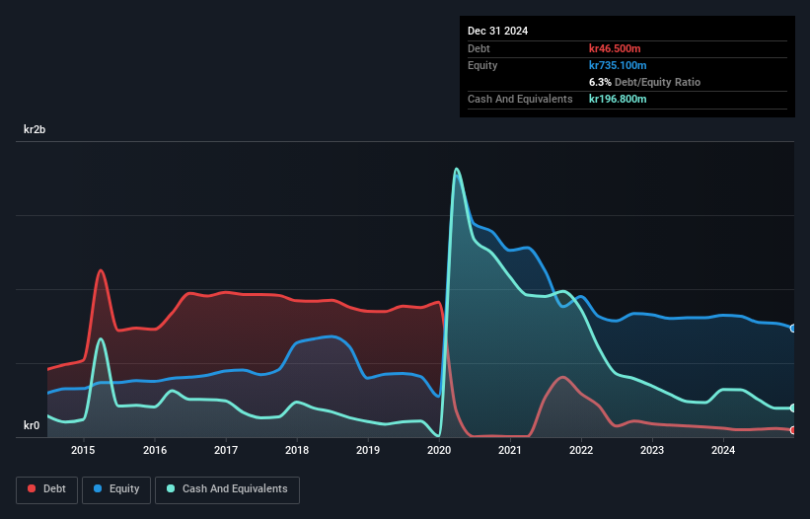Click the kr46.500m debt value

click(x=615, y=48)
